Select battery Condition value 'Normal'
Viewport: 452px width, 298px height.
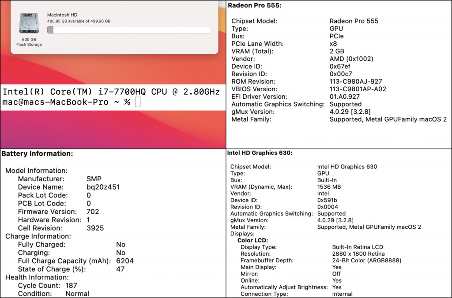pyautogui.click(x=77, y=294)
